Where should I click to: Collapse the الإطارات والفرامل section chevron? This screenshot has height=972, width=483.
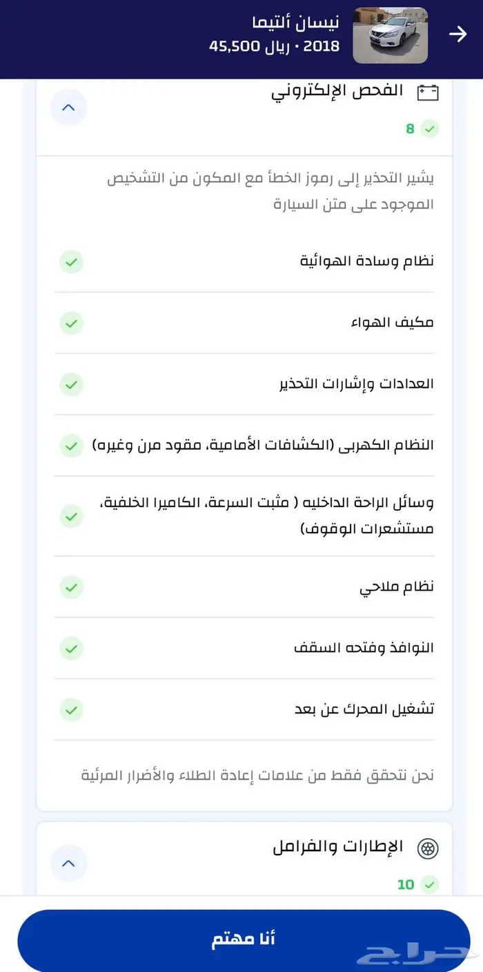69,864
